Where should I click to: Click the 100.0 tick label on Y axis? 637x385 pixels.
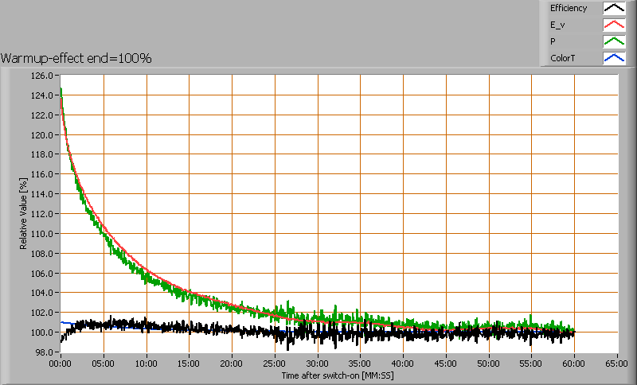(42, 332)
